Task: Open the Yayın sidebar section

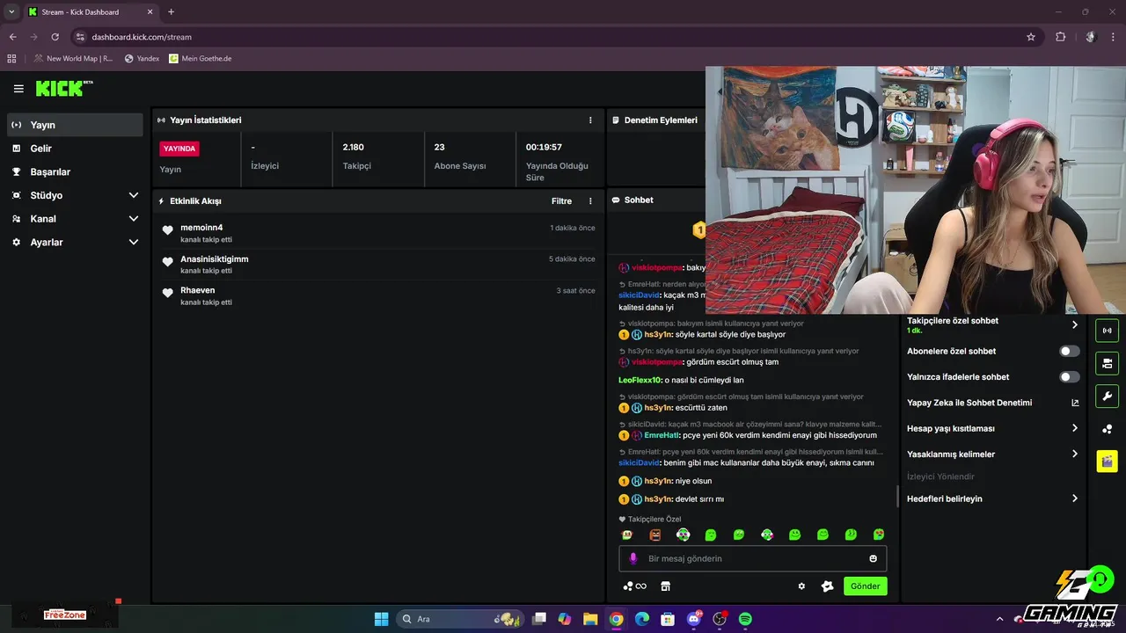Action: [x=75, y=125]
